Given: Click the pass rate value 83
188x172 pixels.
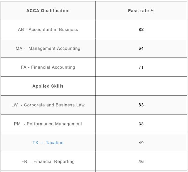Looking at the screenshot, I should [141, 105].
